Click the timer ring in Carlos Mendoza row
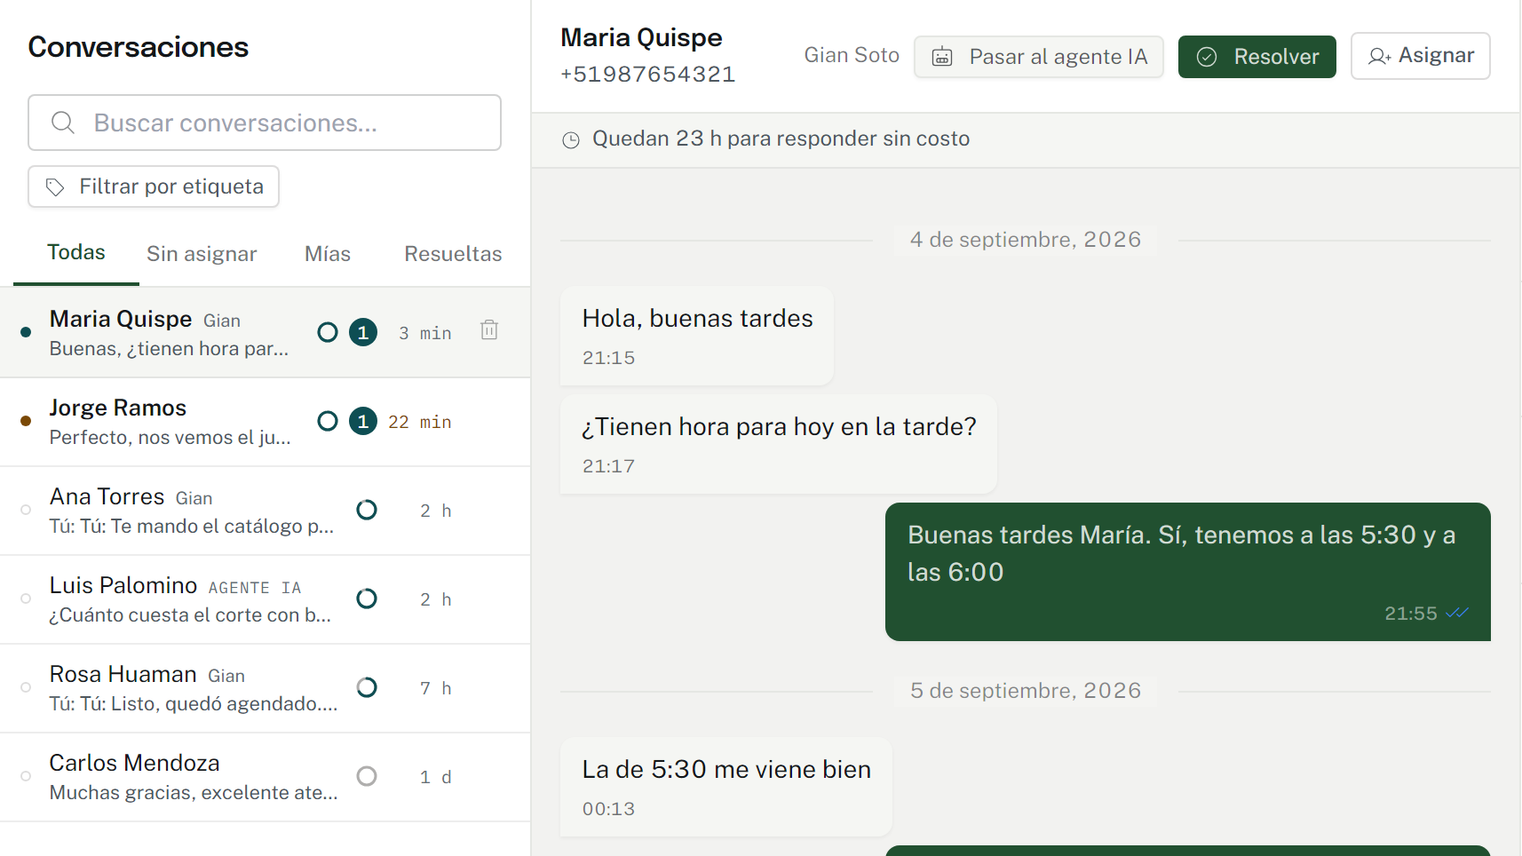 pos(367,776)
